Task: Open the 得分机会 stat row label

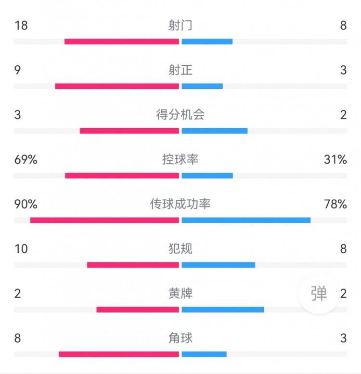Action: tap(180, 115)
